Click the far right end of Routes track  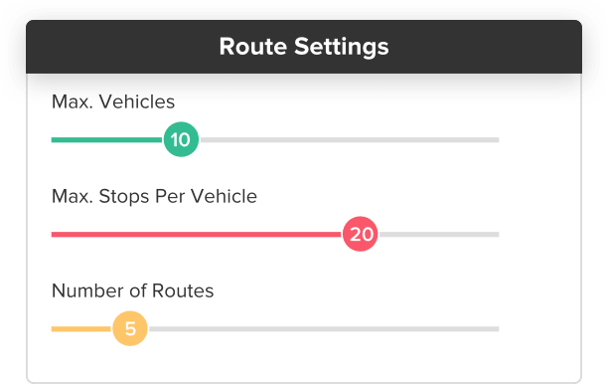497,329
